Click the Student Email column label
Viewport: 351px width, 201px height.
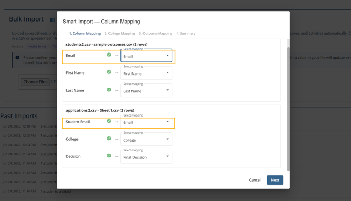tap(78, 122)
